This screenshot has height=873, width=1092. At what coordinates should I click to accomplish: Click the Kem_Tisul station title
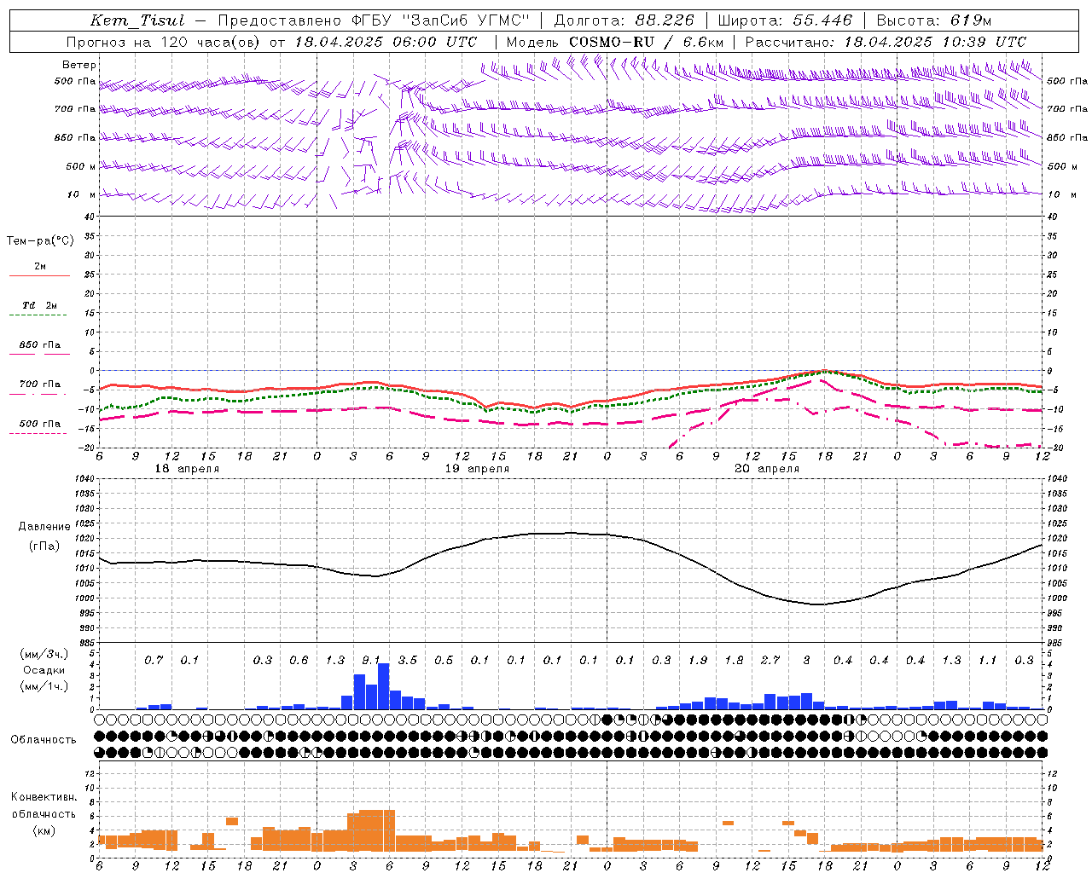(137, 20)
